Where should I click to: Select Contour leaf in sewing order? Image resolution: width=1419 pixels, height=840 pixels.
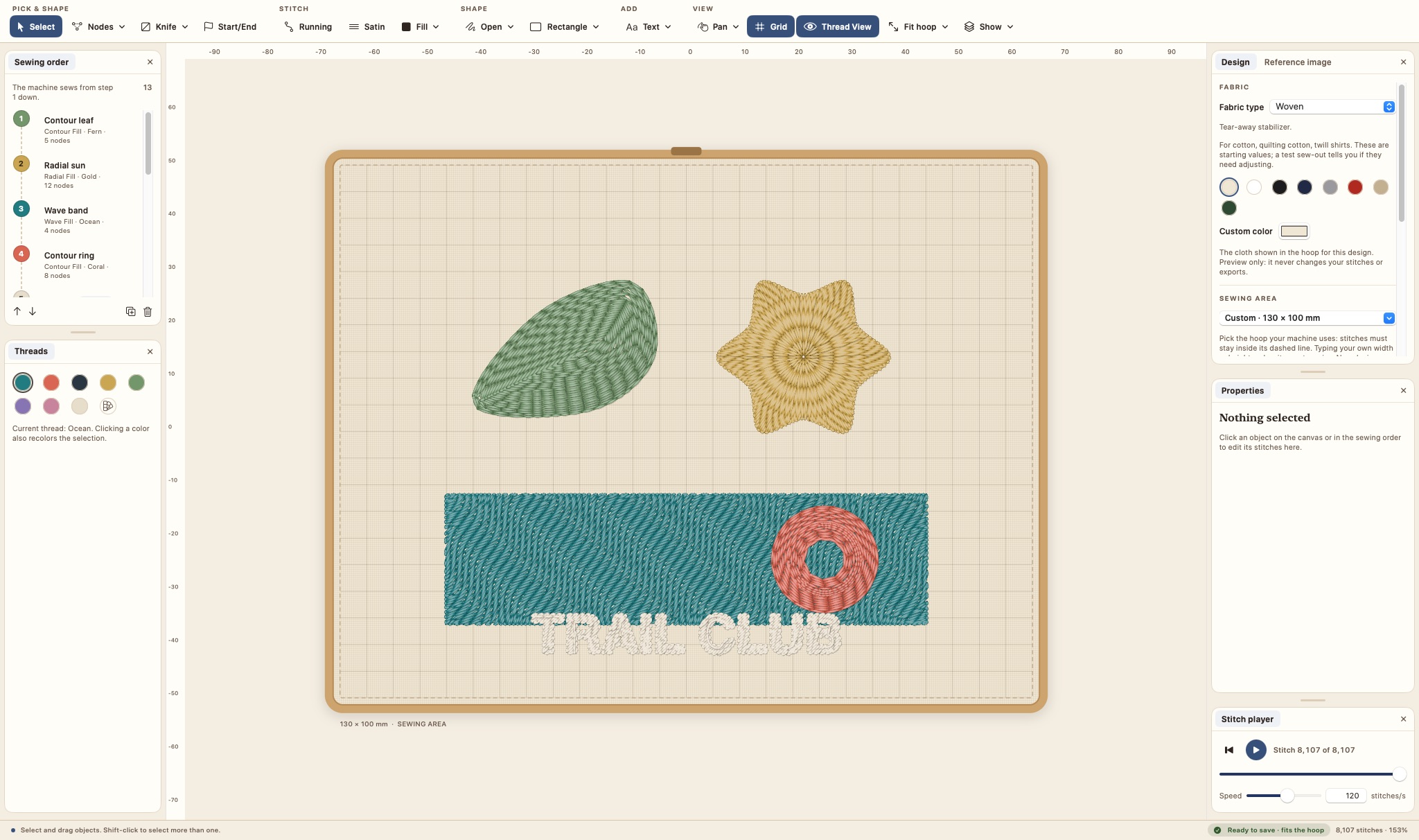pyautogui.click(x=78, y=130)
